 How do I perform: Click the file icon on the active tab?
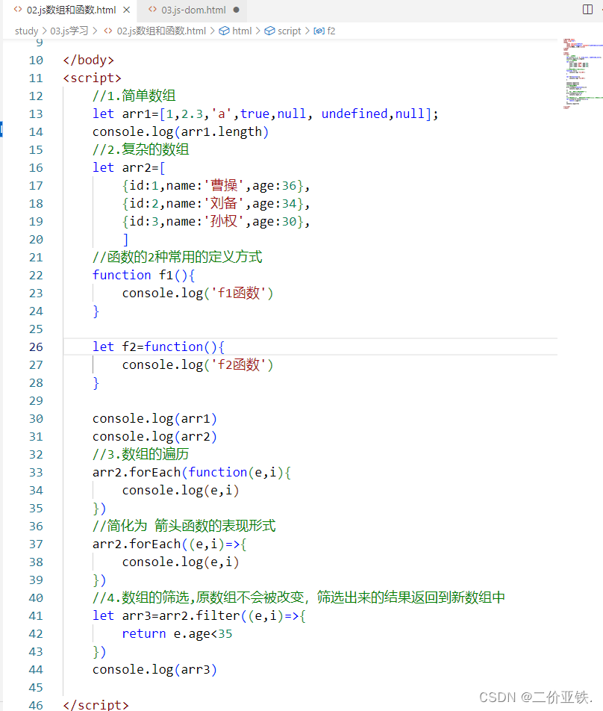19,11
